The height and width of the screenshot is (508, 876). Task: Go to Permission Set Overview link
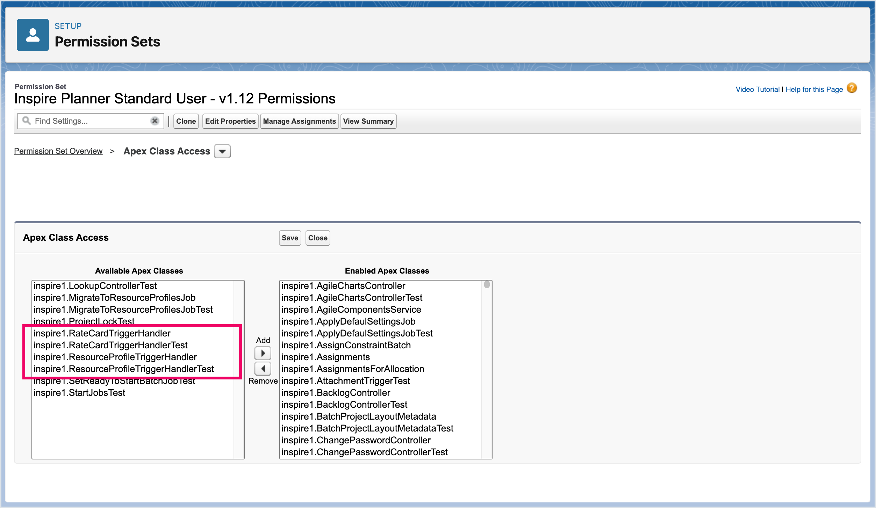pos(58,151)
